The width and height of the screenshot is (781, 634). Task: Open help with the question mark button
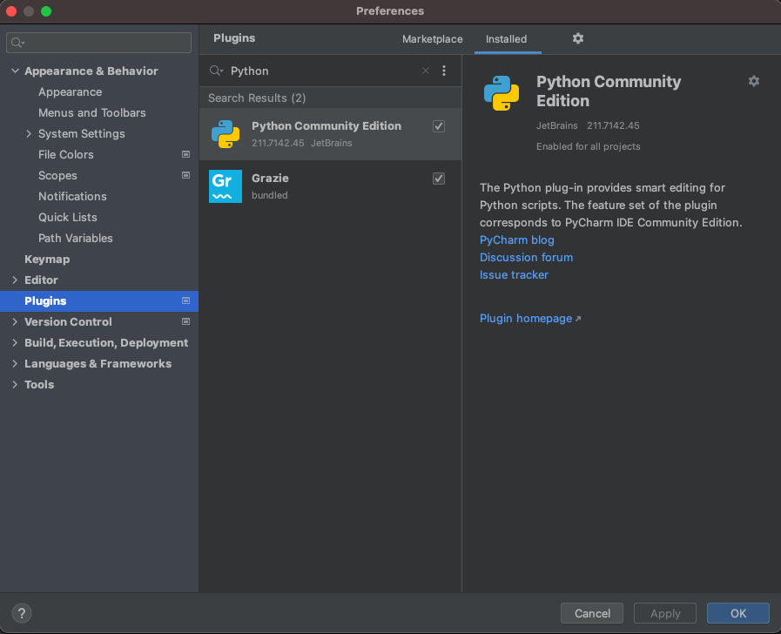click(x=22, y=613)
